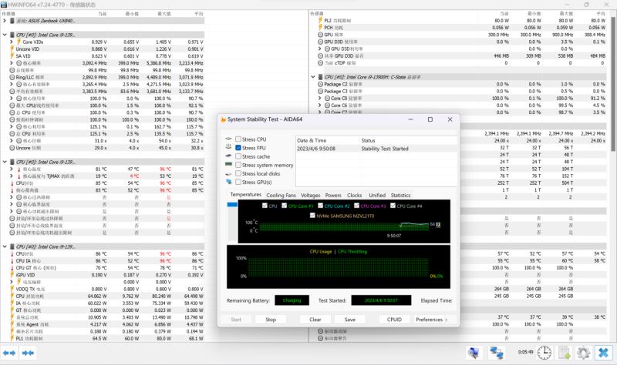Switch to the Voltages tab
Image resolution: width=617 pixels, height=365 pixels.
[x=311, y=196]
